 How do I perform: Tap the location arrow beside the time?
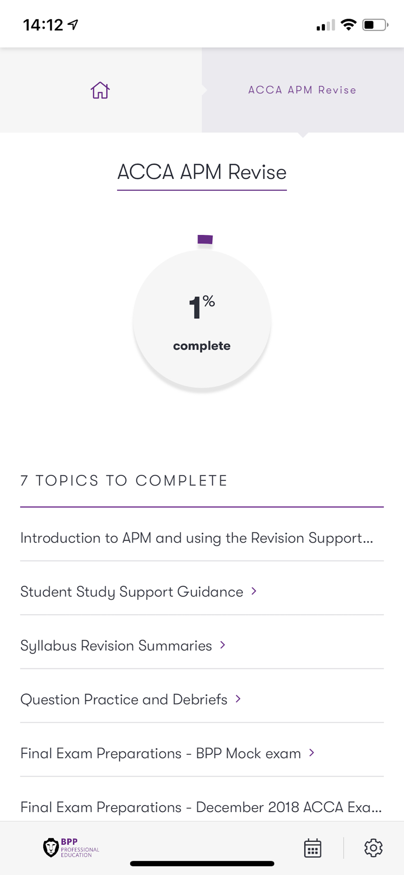coord(73,24)
